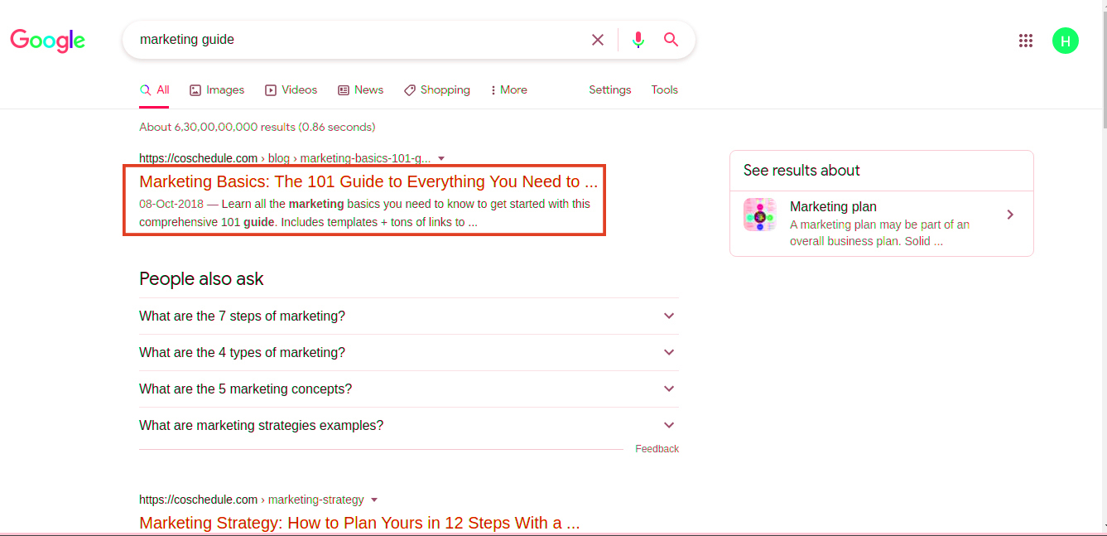Click the Google logo

(x=47, y=41)
